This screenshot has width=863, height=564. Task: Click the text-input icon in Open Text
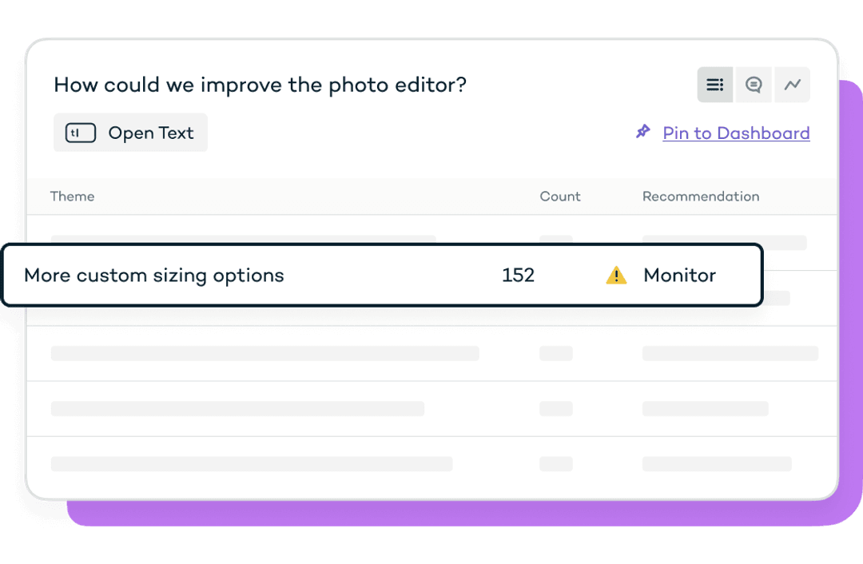point(81,133)
